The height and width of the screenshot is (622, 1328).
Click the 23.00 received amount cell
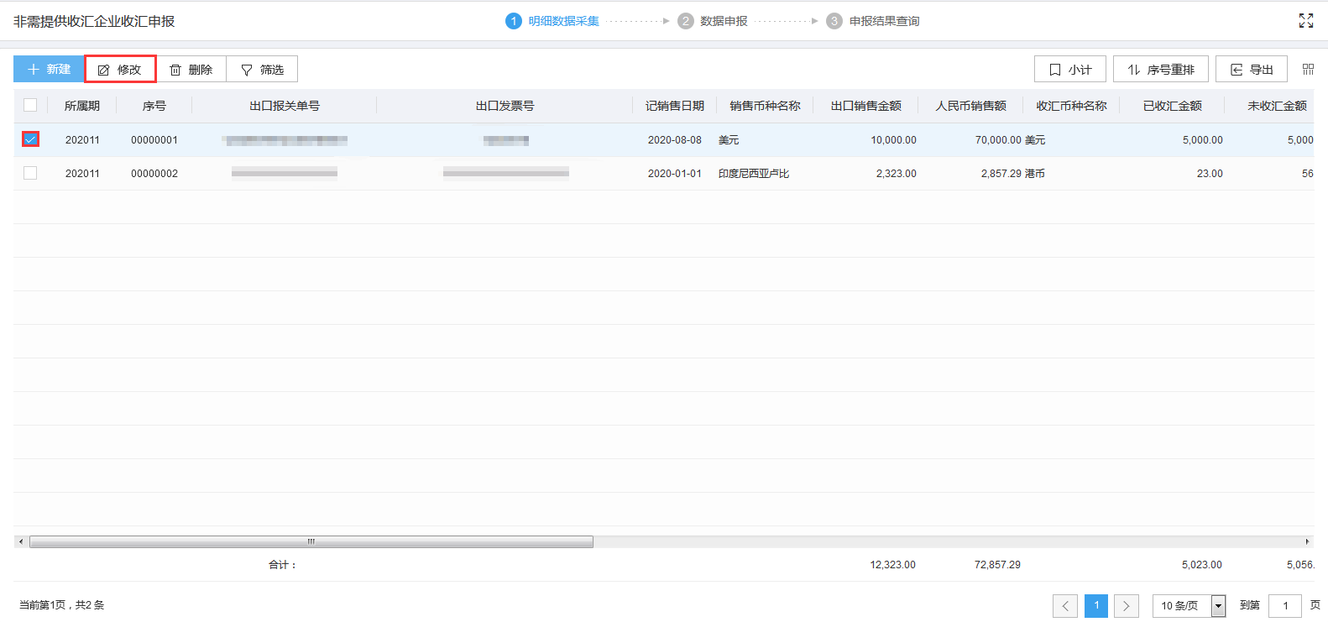pyautogui.click(x=1210, y=174)
